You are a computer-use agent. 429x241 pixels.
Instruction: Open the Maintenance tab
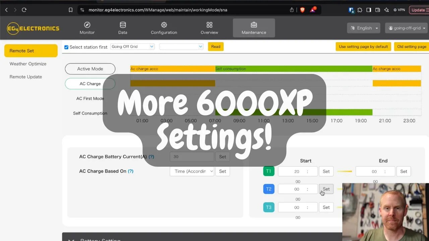click(254, 28)
